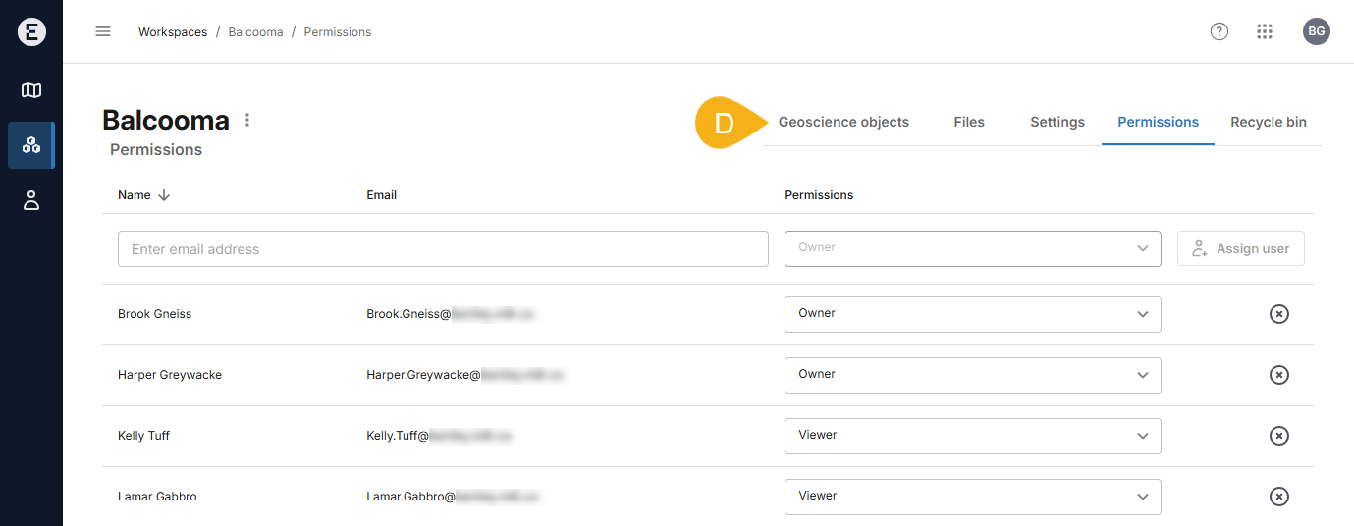The image size is (1354, 526).
Task: Remove Kelly Tuff from the workspace
Action: tap(1278, 436)
